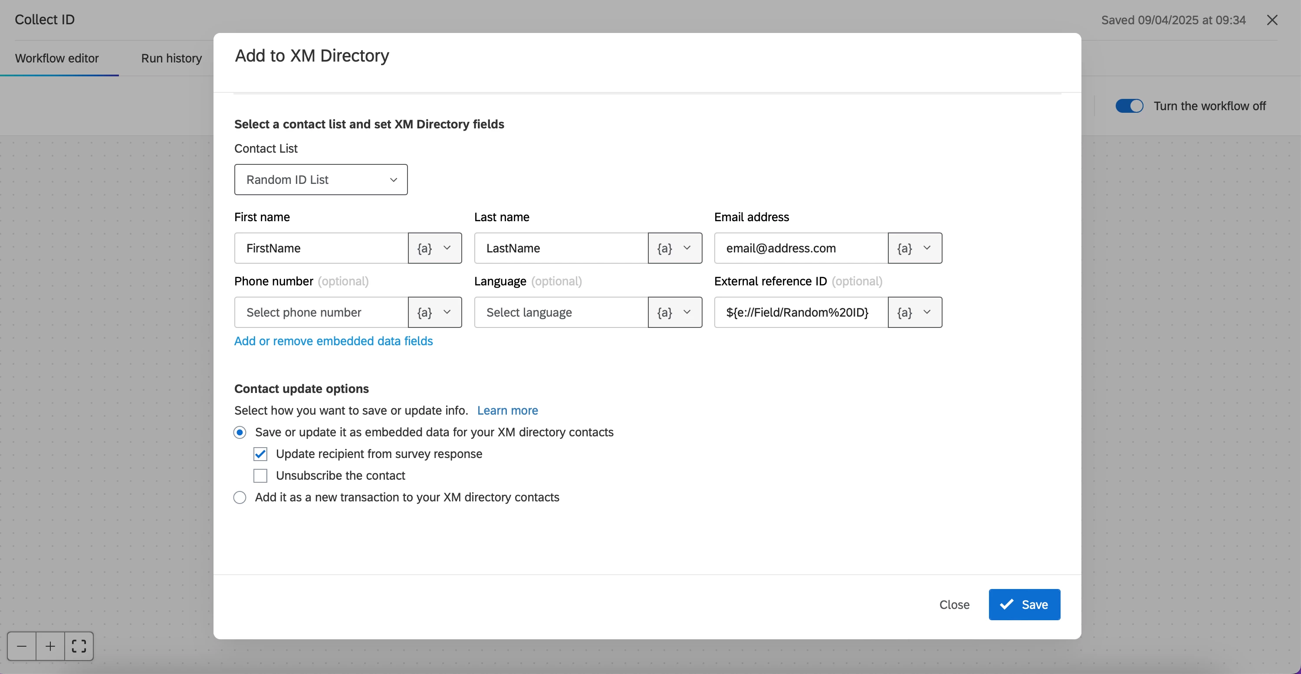The width and height of the screenshot is (1301, 674).
Task: Click 'Saved 09/04/2025 at 09:34' status text
Action: tap(1173, 20)
